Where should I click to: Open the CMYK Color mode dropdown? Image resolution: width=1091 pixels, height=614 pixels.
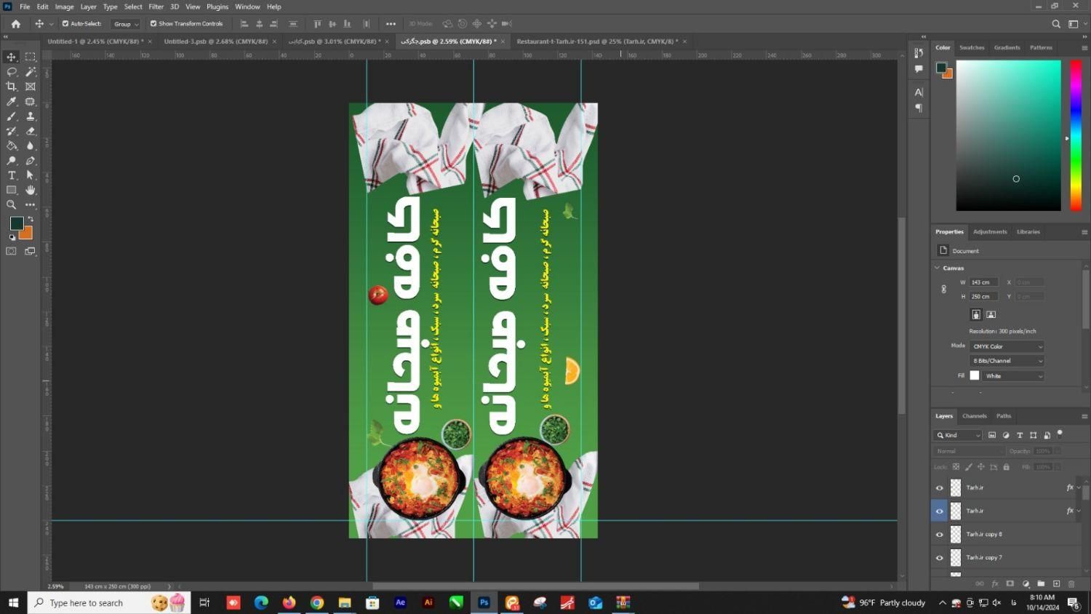click(x=1007, y=346)
